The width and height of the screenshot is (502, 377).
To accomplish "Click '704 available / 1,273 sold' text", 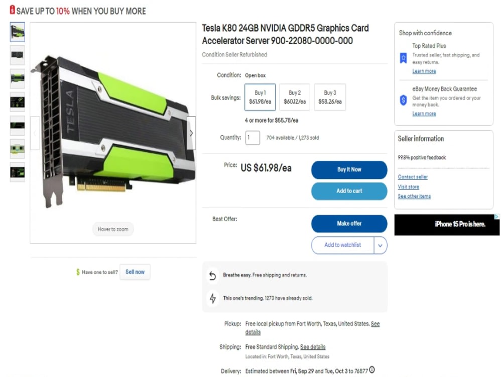I will (x=293, y=138).
